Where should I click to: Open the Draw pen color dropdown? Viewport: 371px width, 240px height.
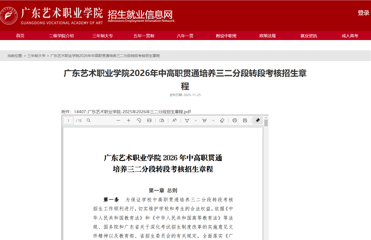click(196, 120)
